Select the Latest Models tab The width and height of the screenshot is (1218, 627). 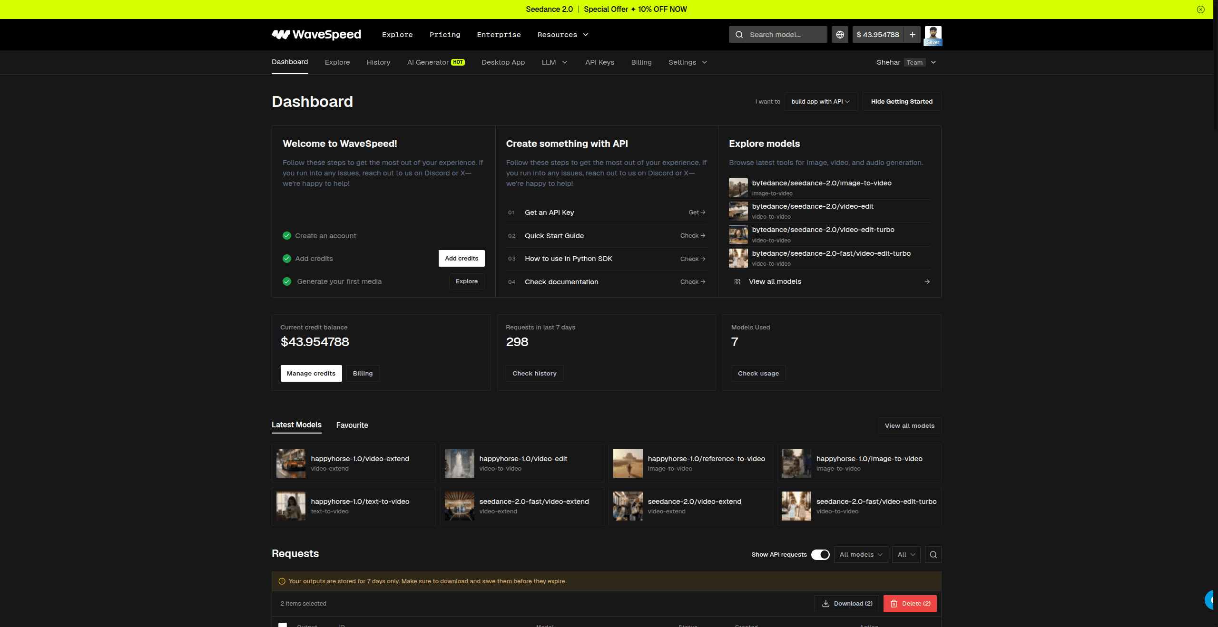(x=296, y=425)
